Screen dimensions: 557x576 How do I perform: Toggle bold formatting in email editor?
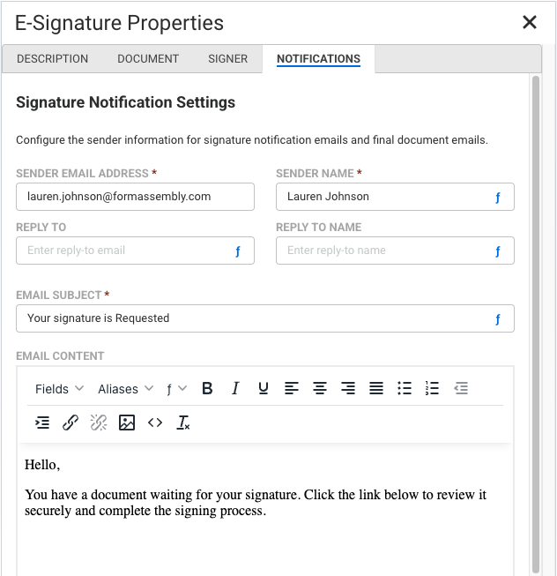coord(207,388)
